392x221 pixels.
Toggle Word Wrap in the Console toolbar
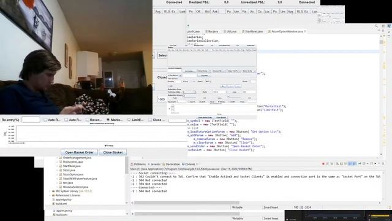[x=345, y=164]
